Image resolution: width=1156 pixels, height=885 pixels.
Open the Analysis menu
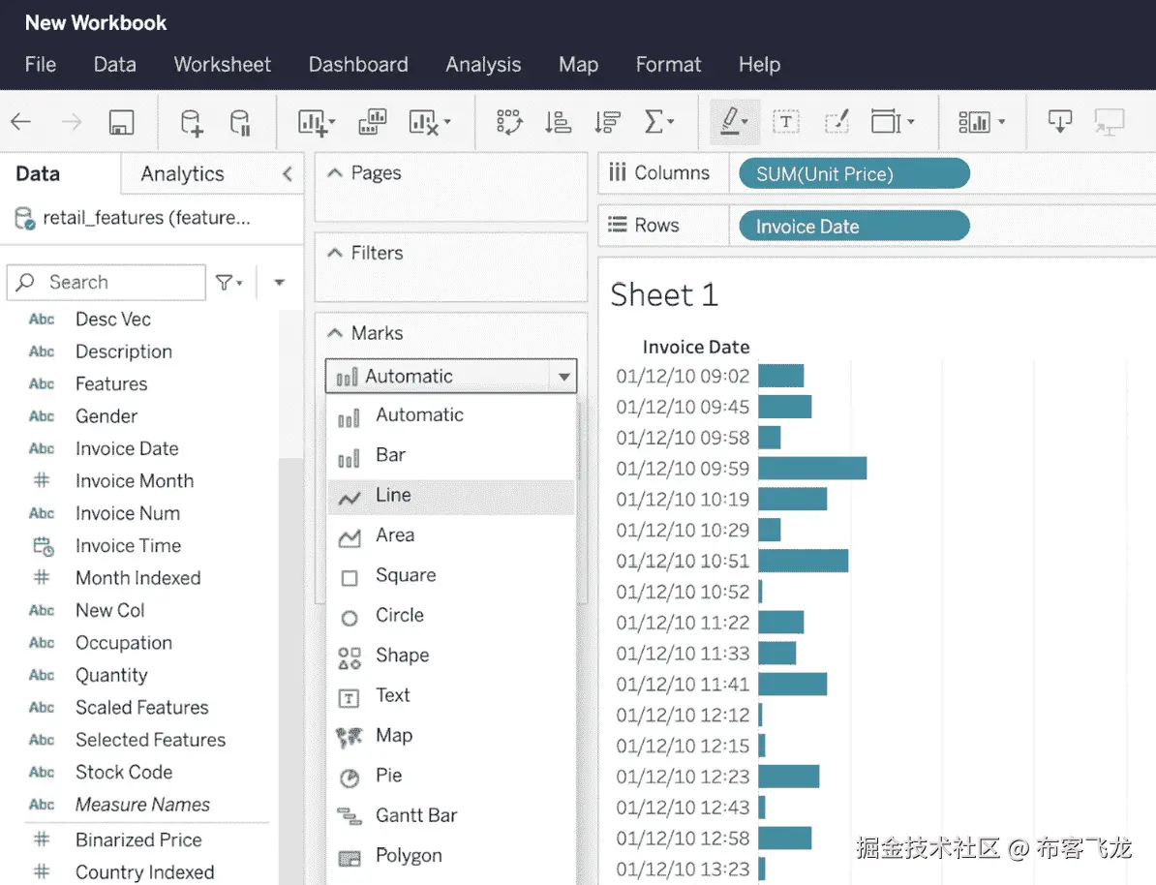[483, 65]
